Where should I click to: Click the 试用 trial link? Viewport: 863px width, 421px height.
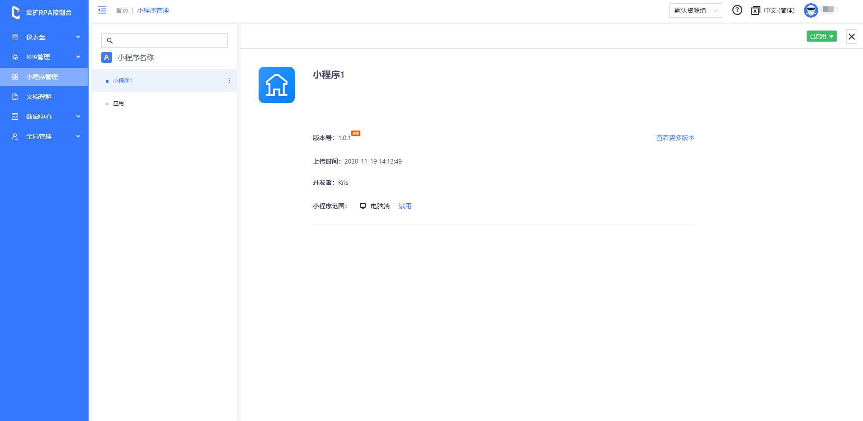click(405, 206)
